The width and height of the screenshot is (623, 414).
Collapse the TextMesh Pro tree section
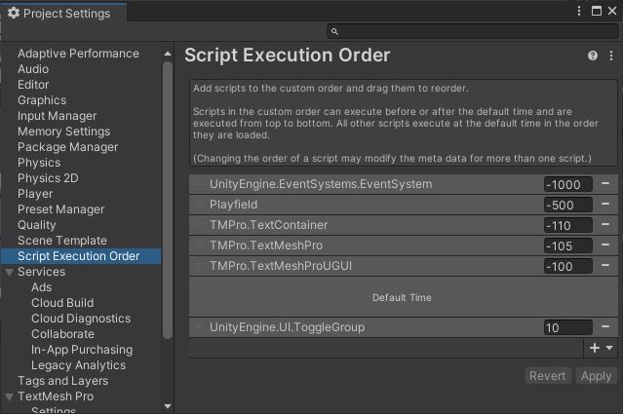click(x=10, y=396)
